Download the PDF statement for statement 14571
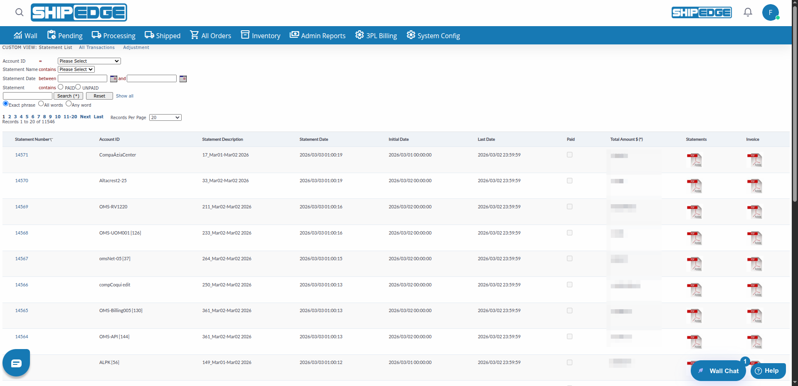798x386 pixels. [695, 160]
